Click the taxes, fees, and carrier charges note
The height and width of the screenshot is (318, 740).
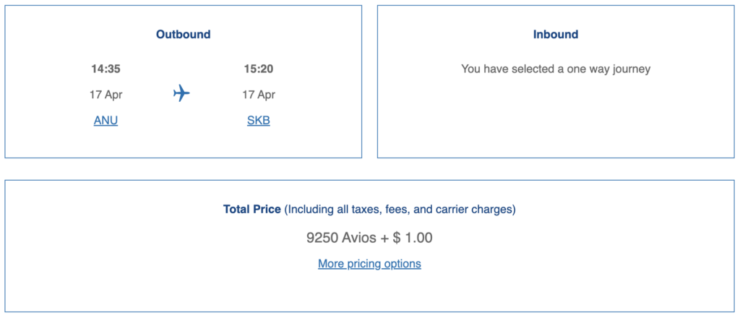coord(400,210)
